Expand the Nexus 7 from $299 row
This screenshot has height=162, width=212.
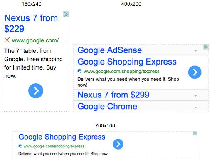196,96
